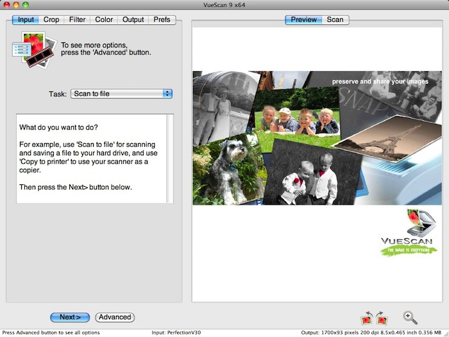Click the help text scrollbar
Image resolution: width=449 pixels, height=337 pixels.
[x=169, y=159]
